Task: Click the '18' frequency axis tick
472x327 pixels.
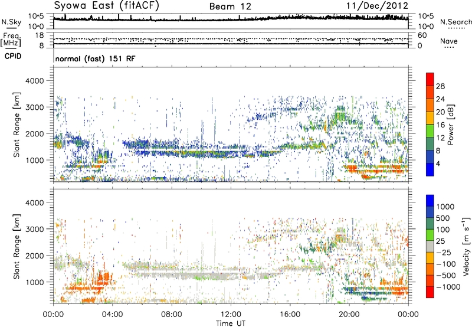Action: (40, 35)
